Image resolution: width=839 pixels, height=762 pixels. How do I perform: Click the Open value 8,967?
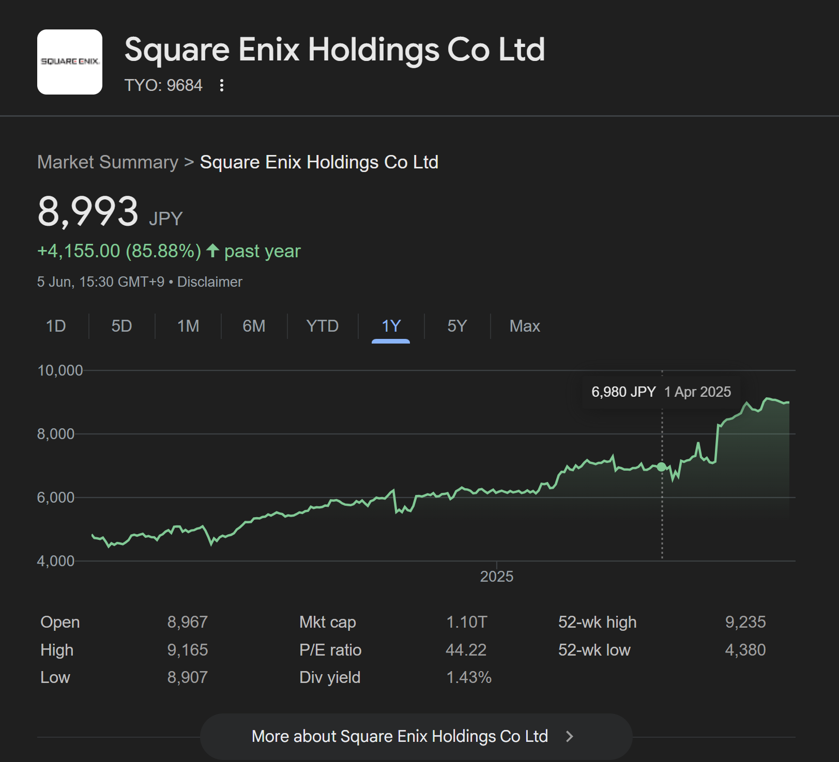[187, 622]
